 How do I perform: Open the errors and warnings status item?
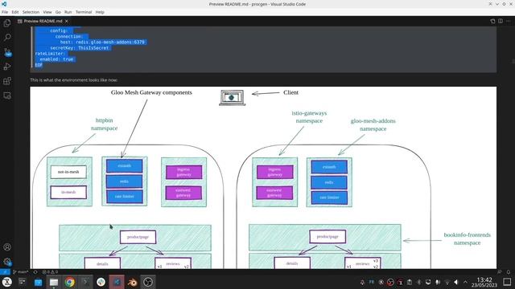coord(50,272)
